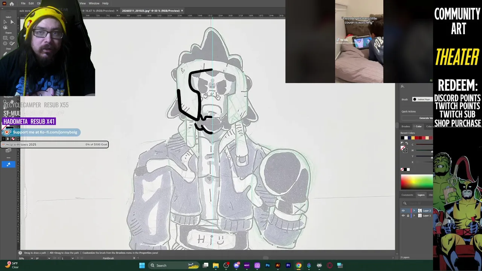Switch to the Brushes panel tab
482x271 pixels.
point(406,126)
